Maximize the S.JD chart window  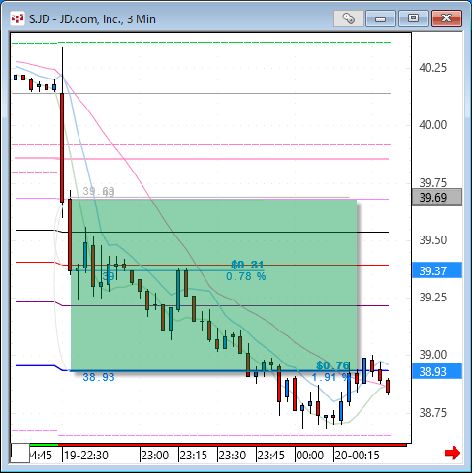(x=413, y=18)
